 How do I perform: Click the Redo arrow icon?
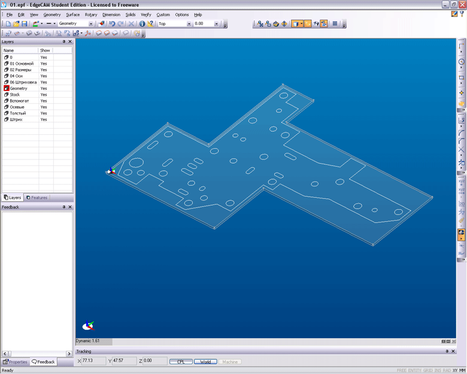click(x=120, y=24)
